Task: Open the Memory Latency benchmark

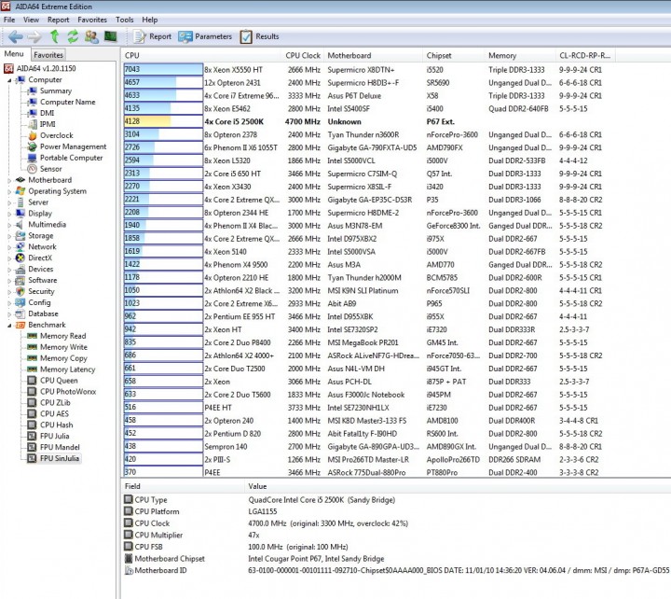Action: 68,369
